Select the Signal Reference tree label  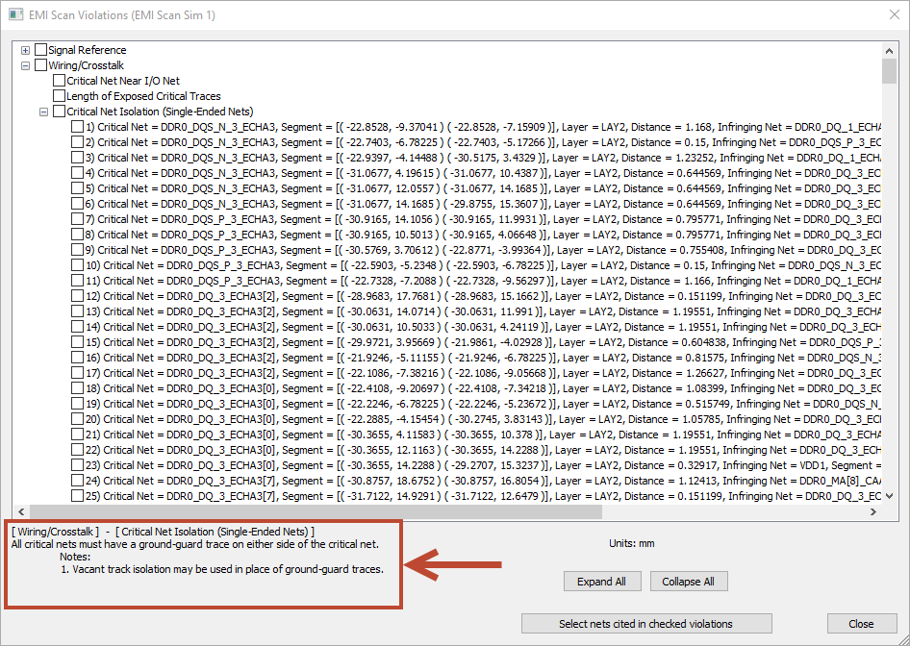87,50
